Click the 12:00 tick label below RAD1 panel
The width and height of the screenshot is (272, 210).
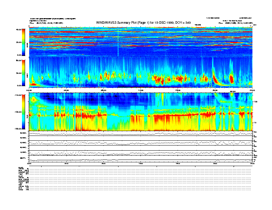click(x=141, y=90)
